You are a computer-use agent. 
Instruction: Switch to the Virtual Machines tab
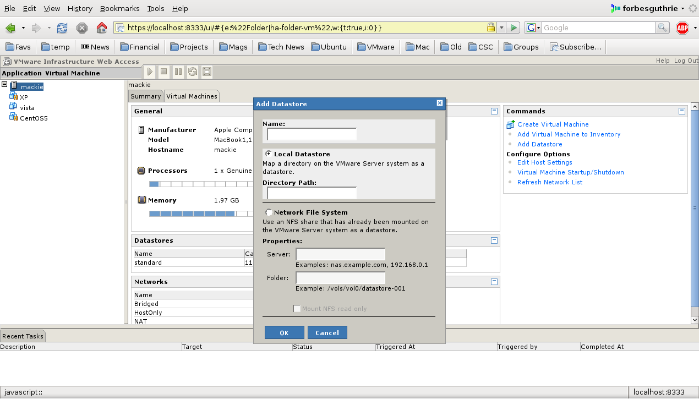(192, 96)
